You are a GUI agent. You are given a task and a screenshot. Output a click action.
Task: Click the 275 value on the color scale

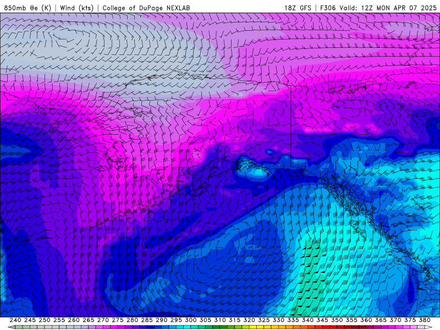click(x=118, y=320)
